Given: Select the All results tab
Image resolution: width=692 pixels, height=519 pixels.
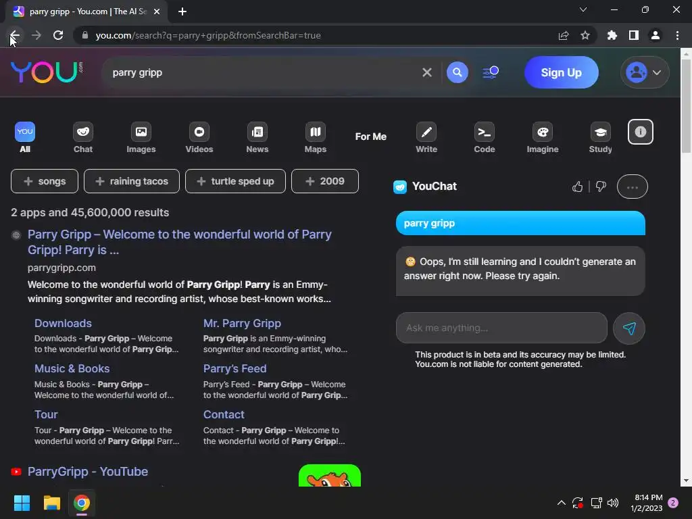Looking at the screenshot, I should pos(25,138).
